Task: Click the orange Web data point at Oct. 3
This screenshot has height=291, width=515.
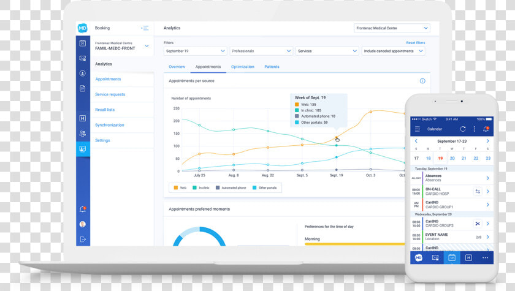Action: (x=371, y=111)
